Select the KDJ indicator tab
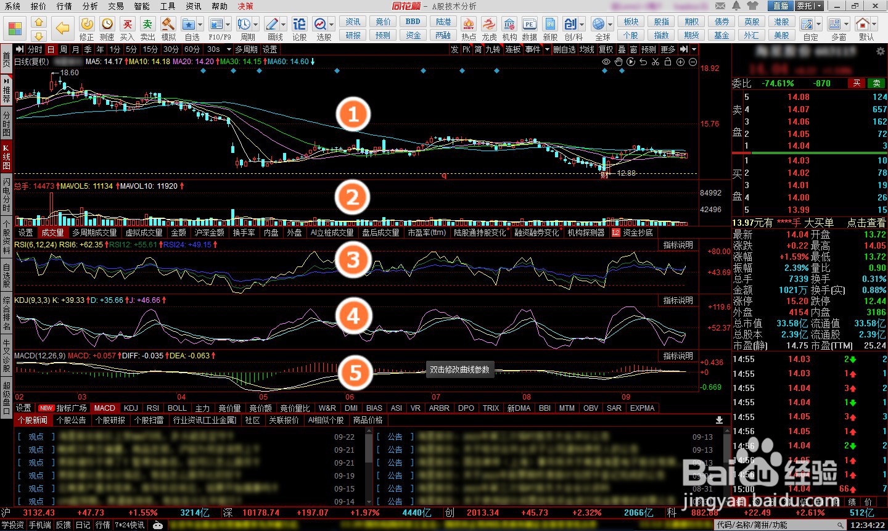The height and width of the screenshot is (531, 888). pyautogui.click(x=131, y=408)
